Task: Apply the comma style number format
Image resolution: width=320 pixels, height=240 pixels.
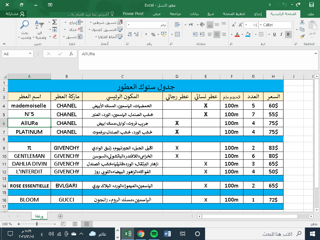Action: pyautogui.click(x=146, y=34)
